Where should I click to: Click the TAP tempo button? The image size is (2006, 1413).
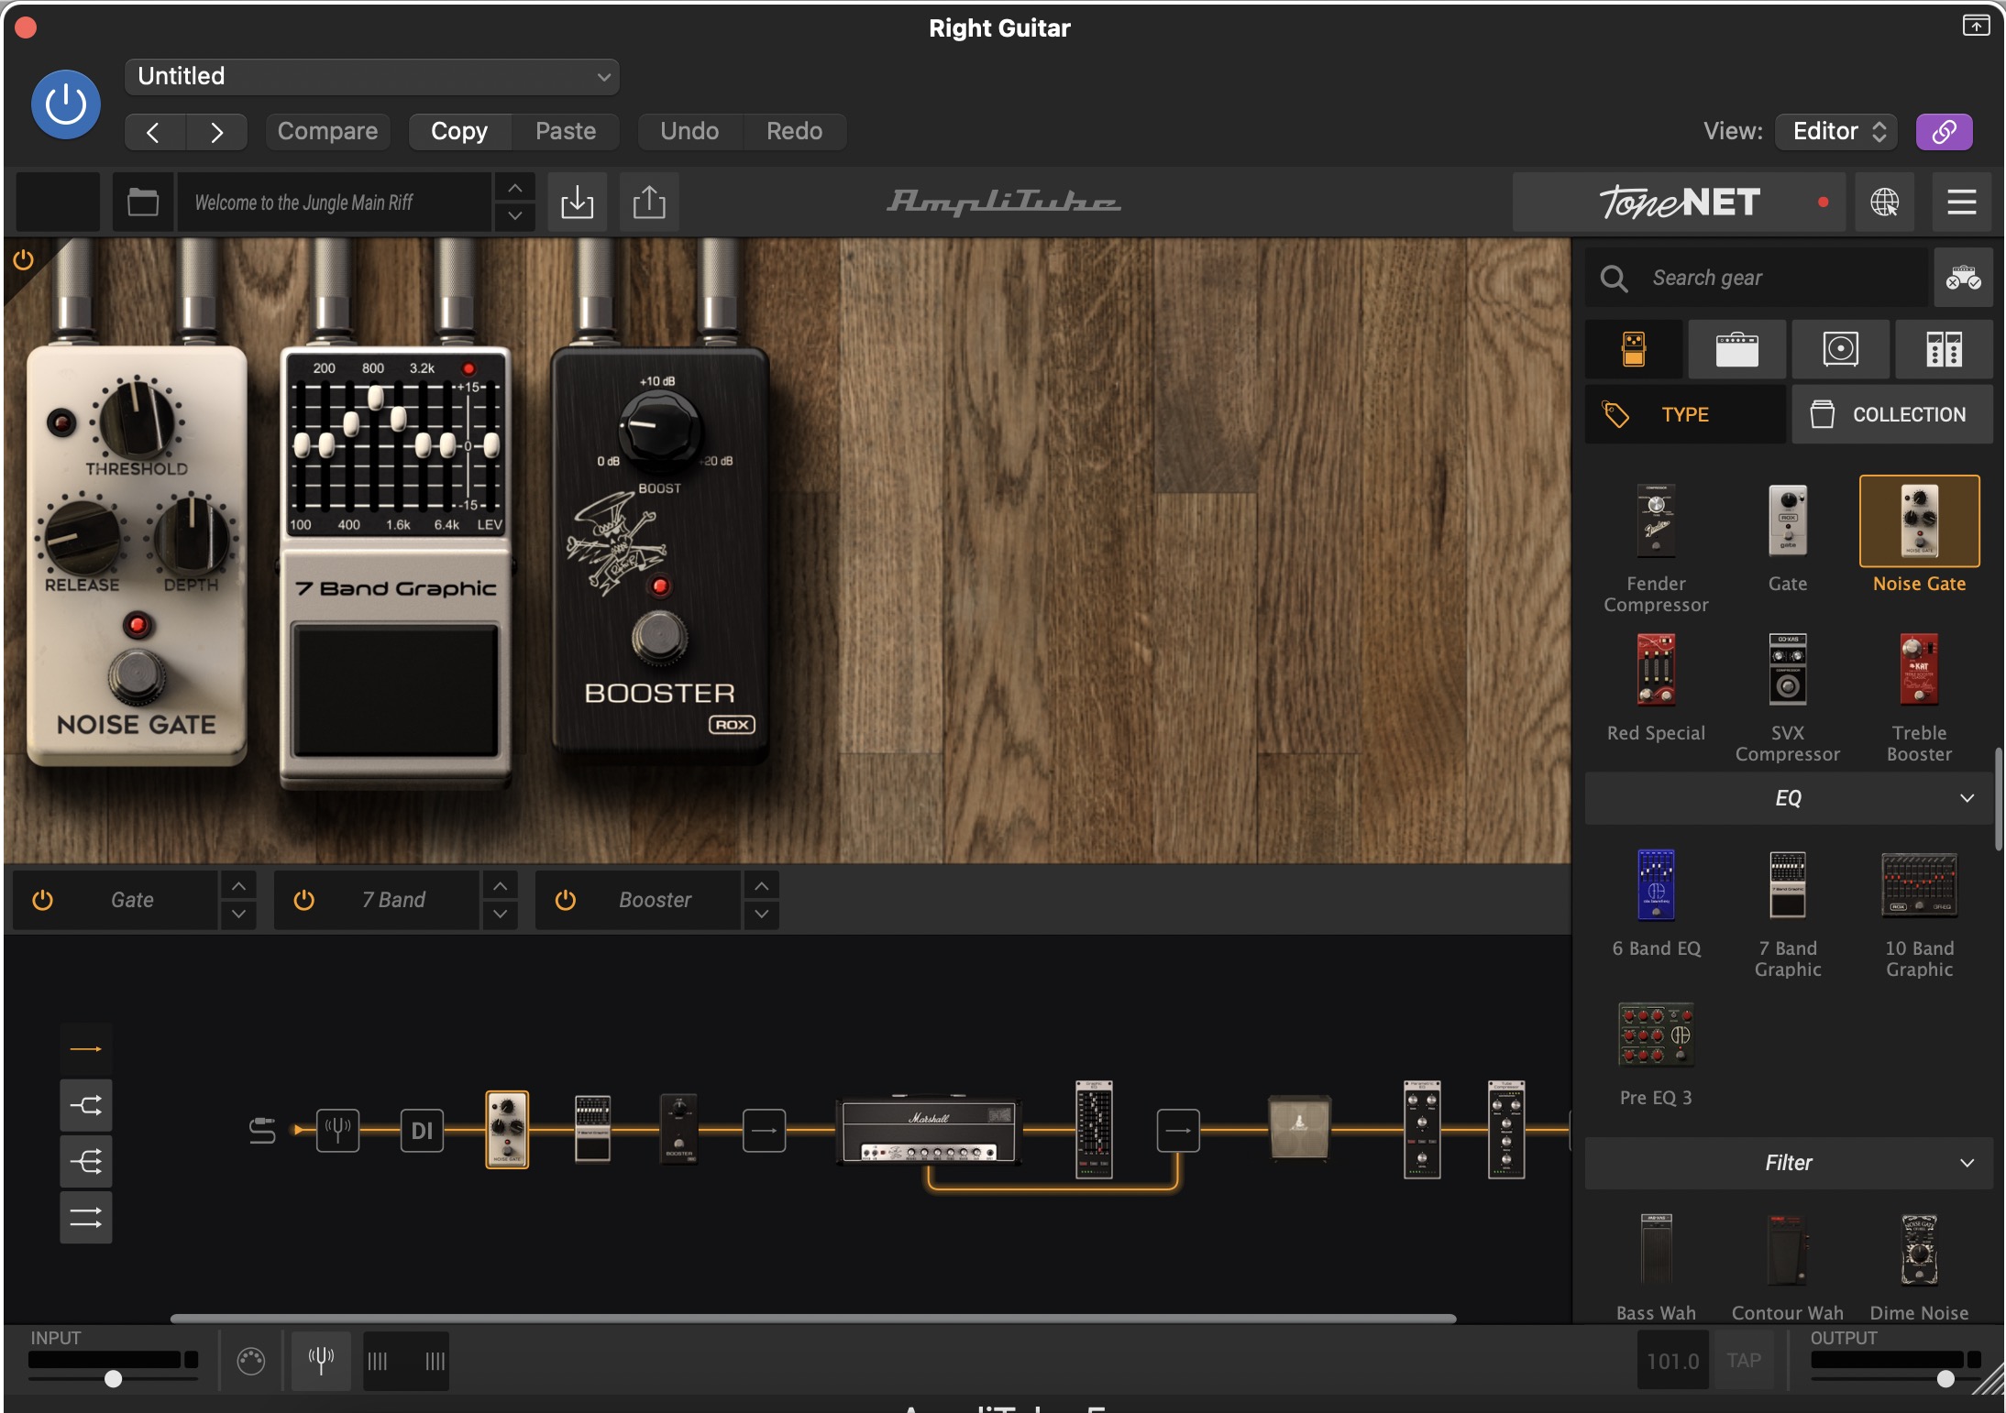[1744, 1361]
